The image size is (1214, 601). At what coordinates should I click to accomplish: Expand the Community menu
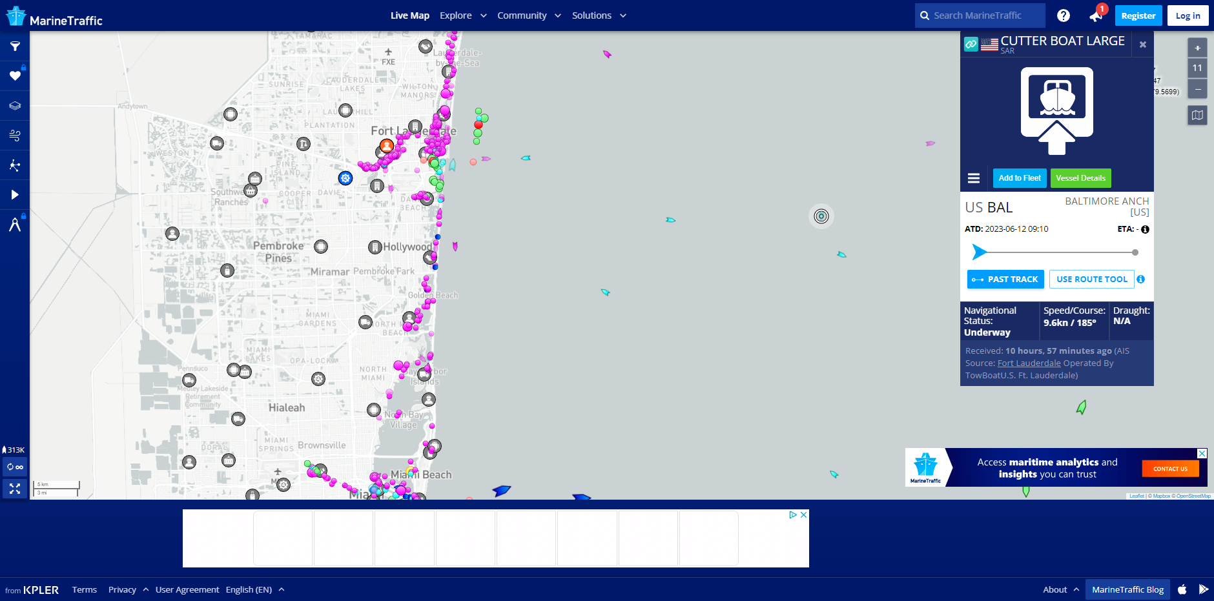pyautogui.click(x=529, y=15)
